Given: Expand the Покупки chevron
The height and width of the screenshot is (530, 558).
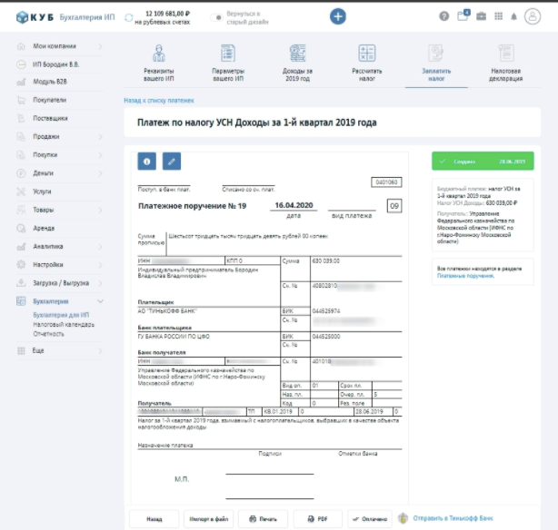Looking at the screenshot, I should coord(100,155).
